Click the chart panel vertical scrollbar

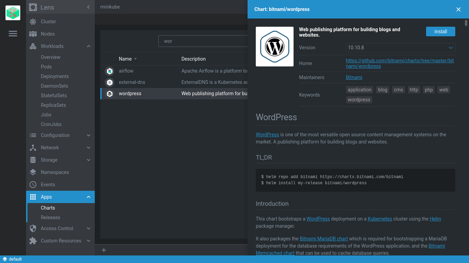coord(466,23)
